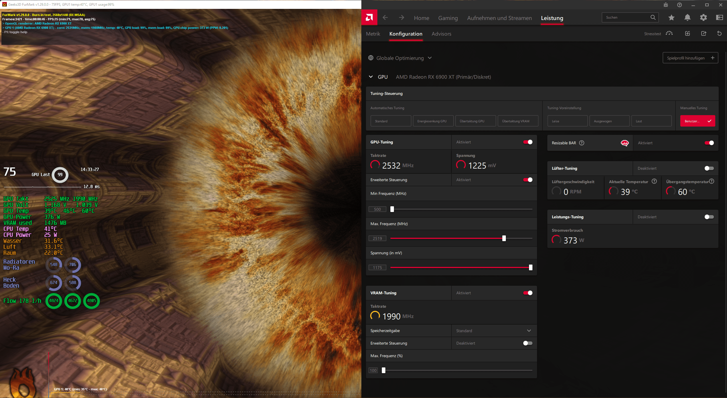Start the Stresstest icon
The width and height of the screenshot is (727, 398).
coord(669,33)
